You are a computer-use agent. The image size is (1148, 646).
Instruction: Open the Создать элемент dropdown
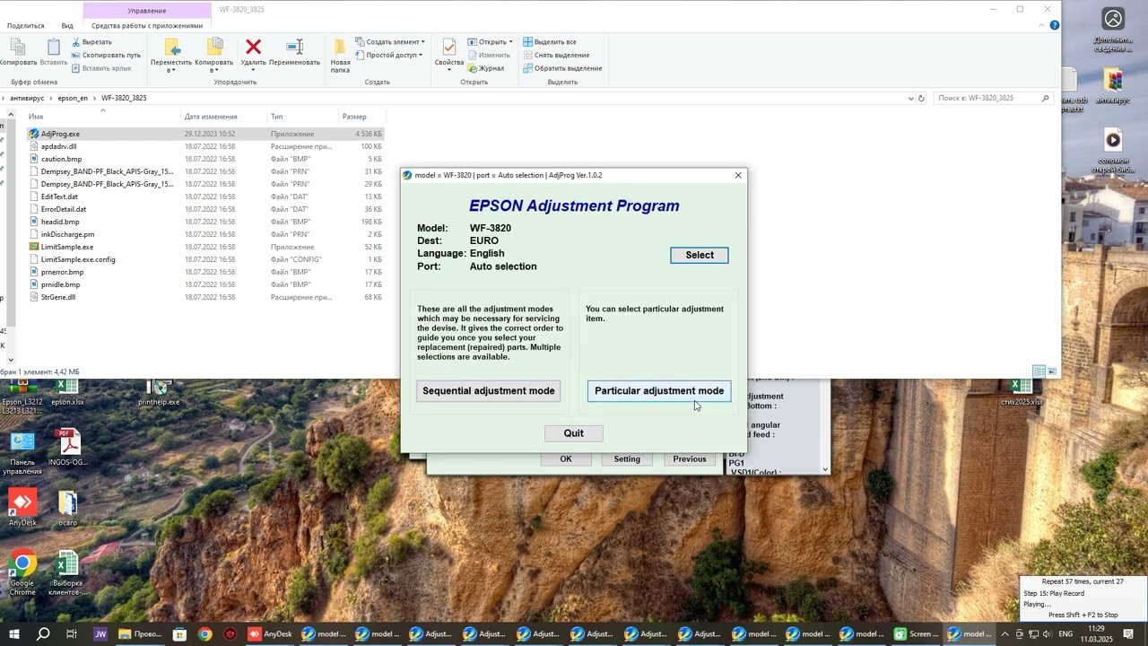coord(390,42)
